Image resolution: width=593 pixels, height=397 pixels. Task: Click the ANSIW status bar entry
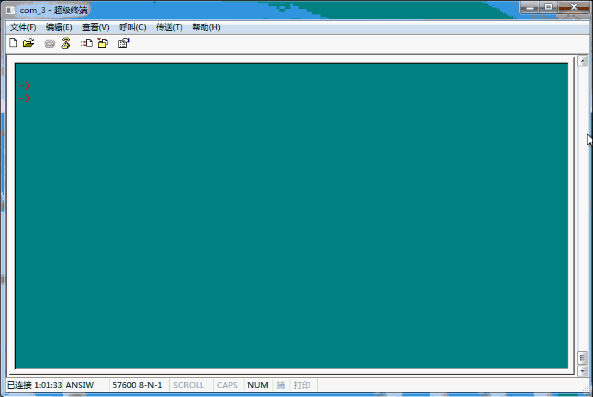80,385
